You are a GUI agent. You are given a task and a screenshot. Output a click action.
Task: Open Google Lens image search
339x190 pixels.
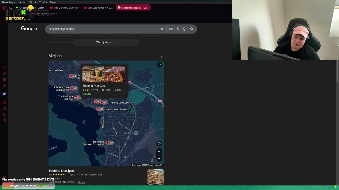point(185,29)
